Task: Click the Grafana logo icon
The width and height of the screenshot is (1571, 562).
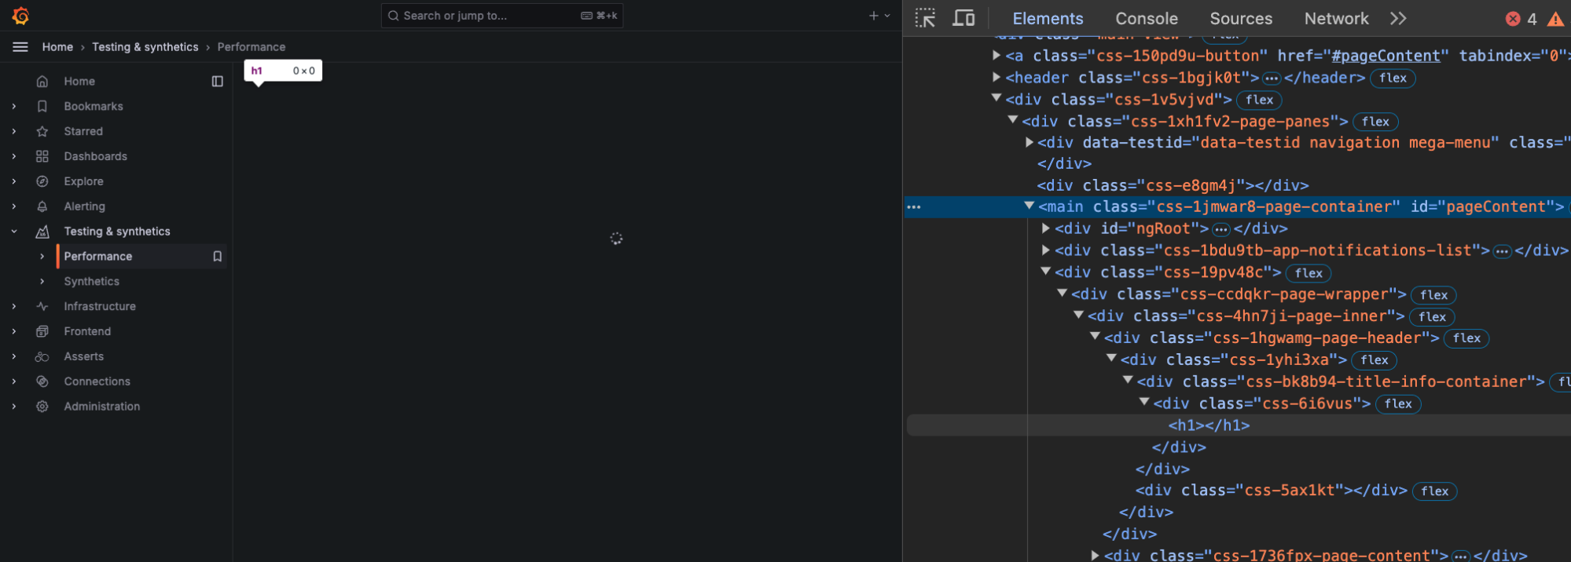Action: pos(21,16)
